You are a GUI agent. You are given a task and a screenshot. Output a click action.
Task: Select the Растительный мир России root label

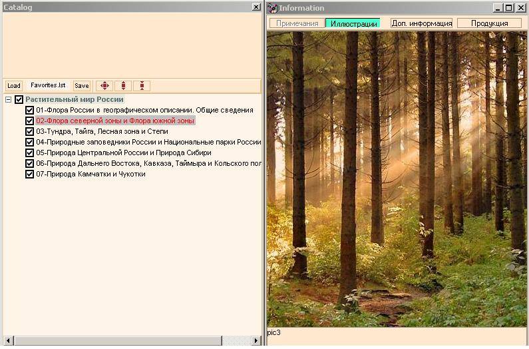click(75, 99)
